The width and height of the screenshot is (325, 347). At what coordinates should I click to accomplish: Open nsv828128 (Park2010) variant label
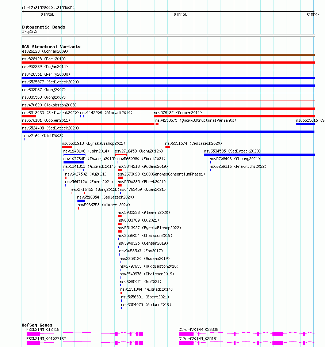(44, 59)
